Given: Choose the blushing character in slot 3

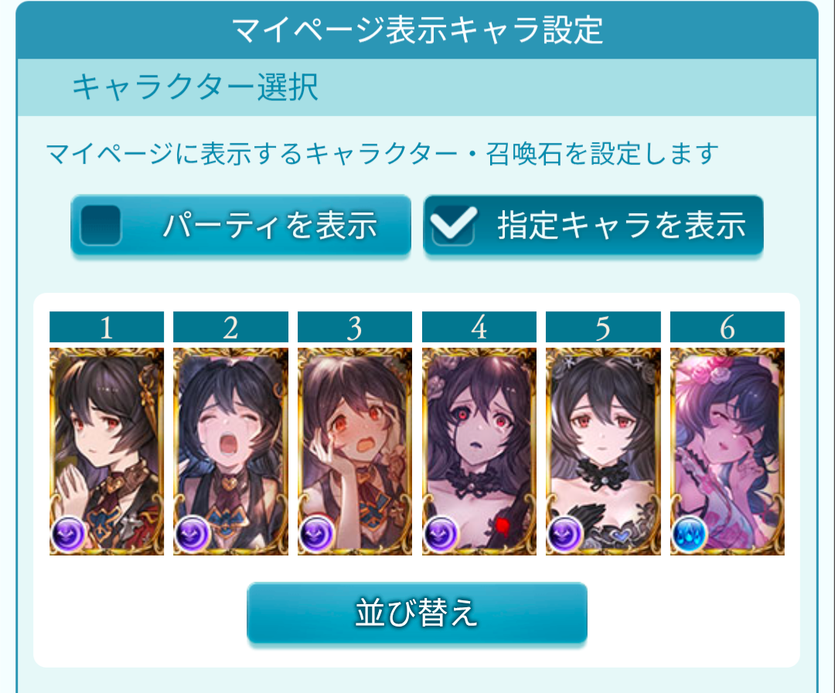Looking at the screenshot, I should 355,451.
